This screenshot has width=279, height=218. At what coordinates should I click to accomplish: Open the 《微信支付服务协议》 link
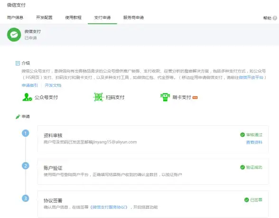pos(109,207)
